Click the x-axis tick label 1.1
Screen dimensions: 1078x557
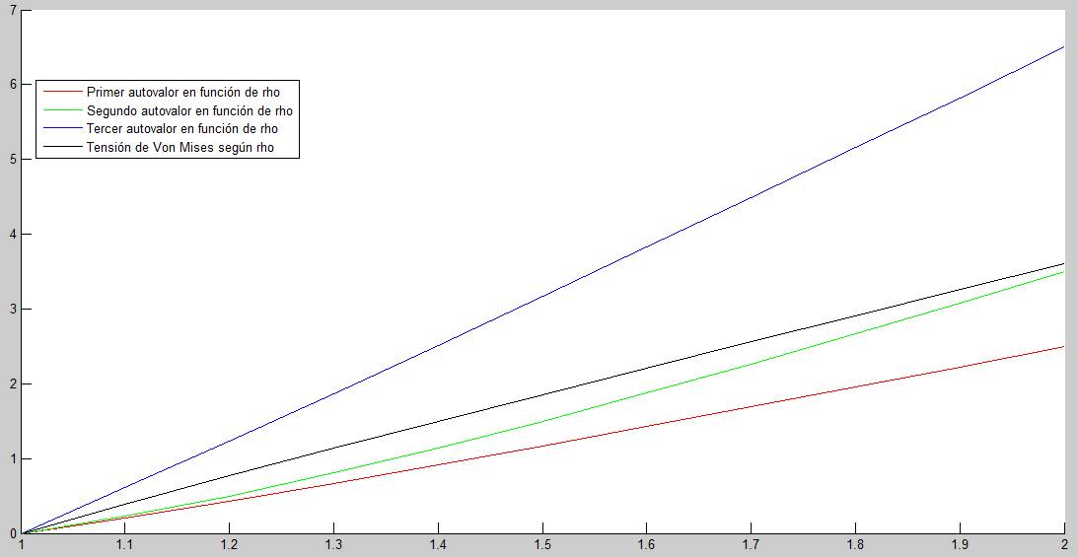coord(125,545)
